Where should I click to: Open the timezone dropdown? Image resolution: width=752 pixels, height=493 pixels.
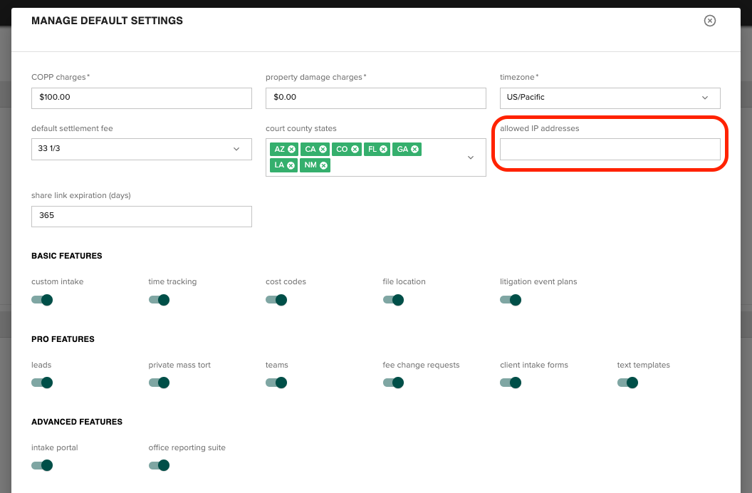tap(610, 98)
